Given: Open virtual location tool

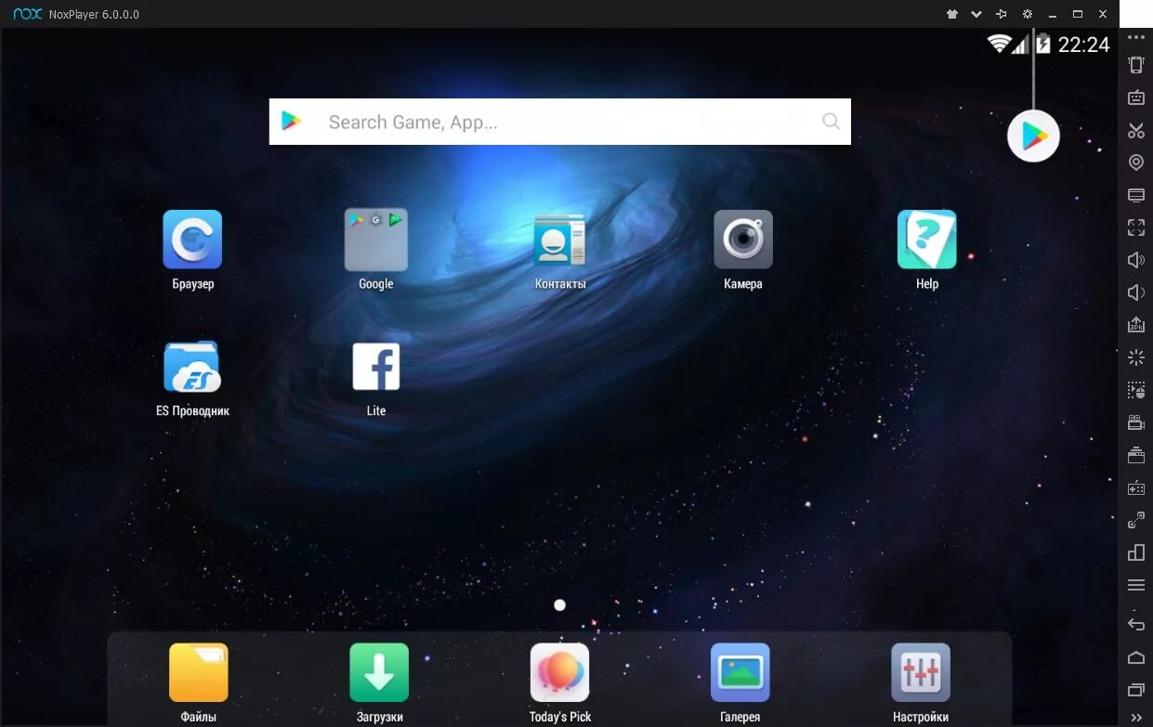Looking at the screenshot, I should tap(1136, 162).
